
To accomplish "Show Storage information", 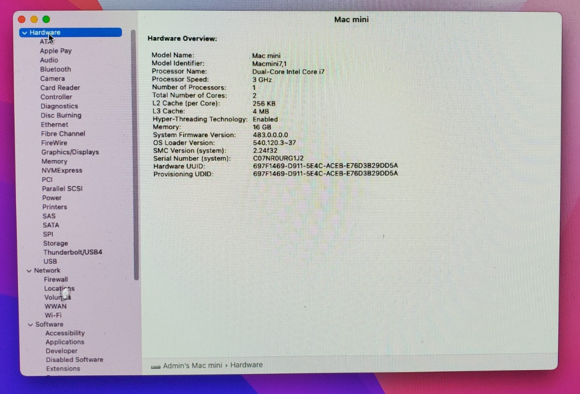I will 56,243.
